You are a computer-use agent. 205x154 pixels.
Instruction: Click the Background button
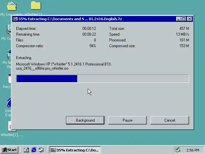[85, 120]
